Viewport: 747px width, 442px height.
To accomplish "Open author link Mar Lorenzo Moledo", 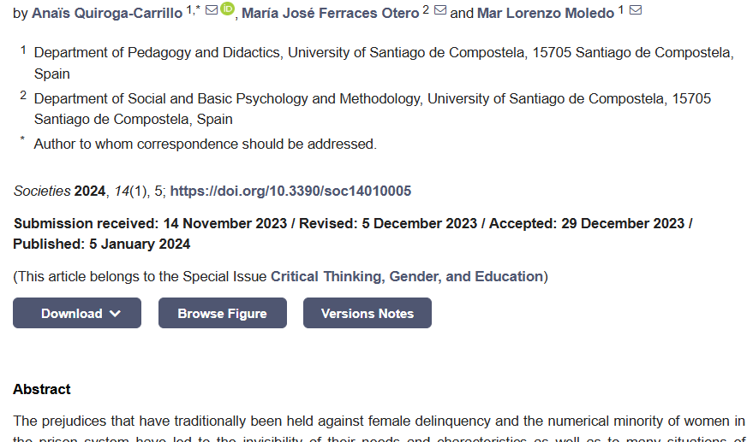I will click(546, 14).
